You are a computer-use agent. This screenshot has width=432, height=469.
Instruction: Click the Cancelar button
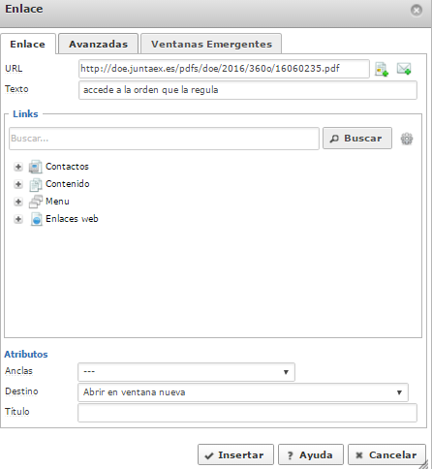pyautogui.click(x=386, y=454)
